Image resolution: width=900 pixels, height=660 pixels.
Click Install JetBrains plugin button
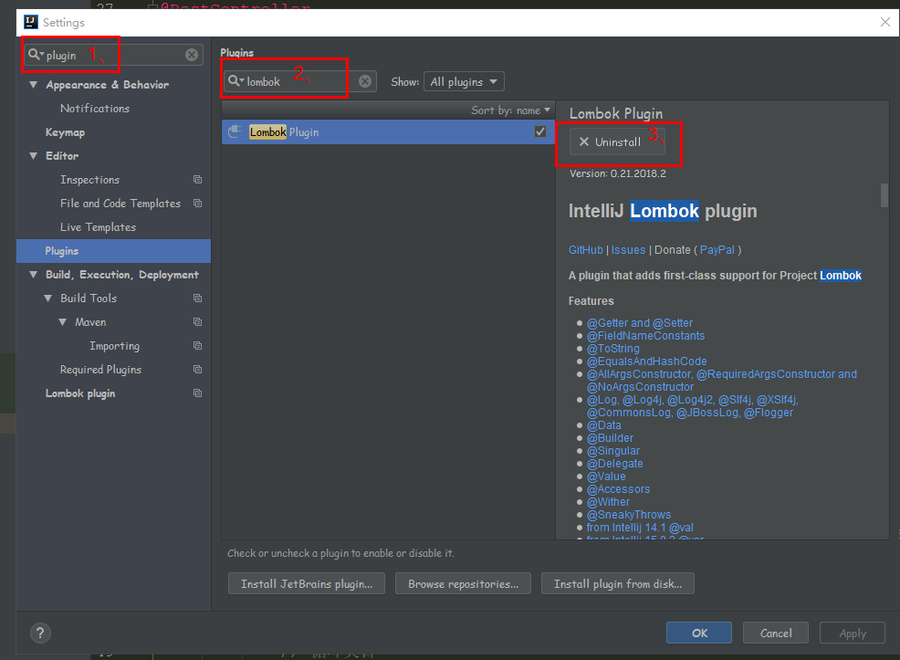[x=307, y=583]
